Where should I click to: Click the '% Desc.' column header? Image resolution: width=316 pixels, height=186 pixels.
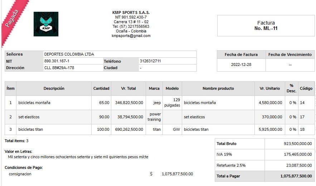pyautogui.click(x=291, y=88)
